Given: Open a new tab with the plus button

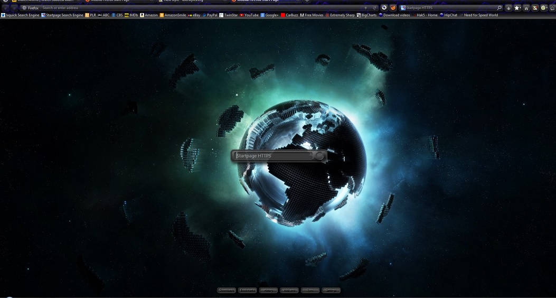Looking at the screenshot, I should (x=307, y=1).
